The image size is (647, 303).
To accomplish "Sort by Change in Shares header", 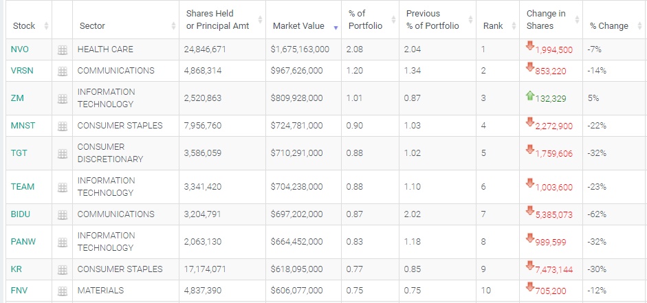I will pos(545,20).
